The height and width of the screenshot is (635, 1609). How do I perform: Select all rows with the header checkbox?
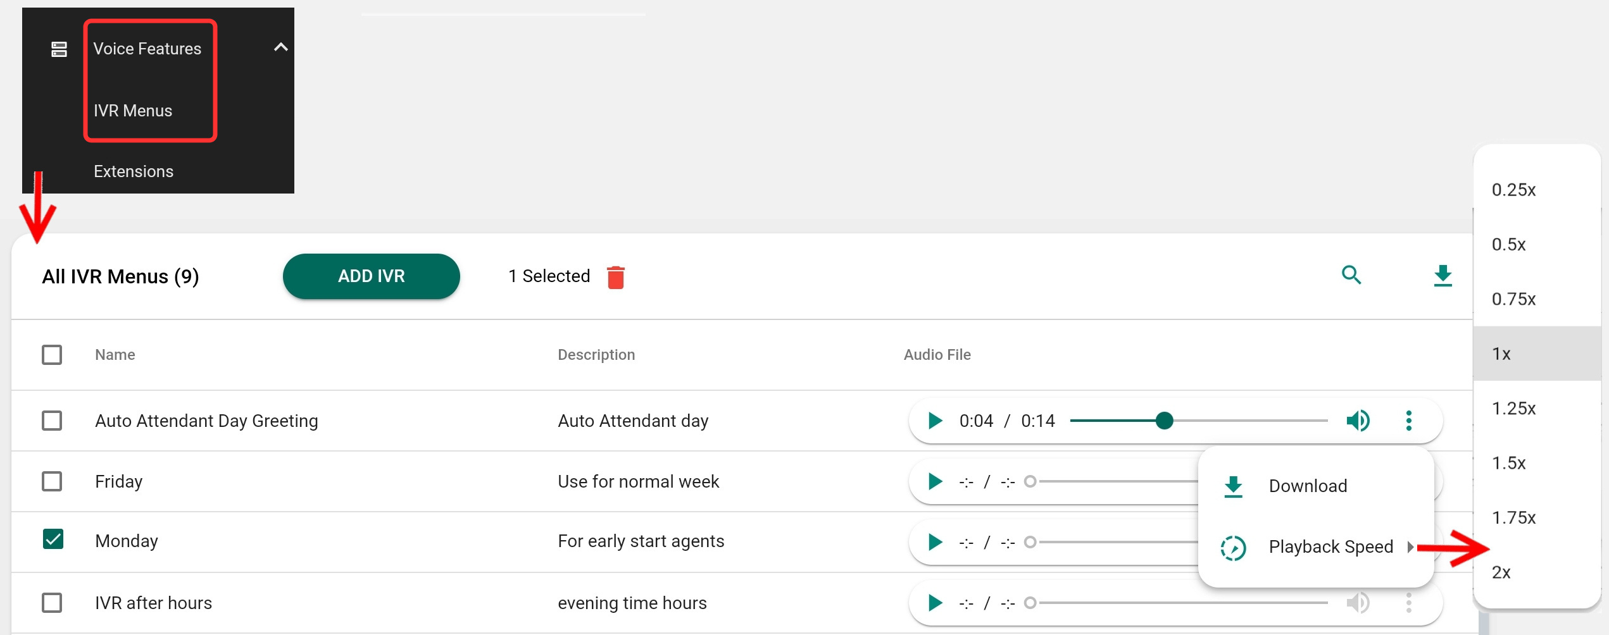pyautogui.click(x=52, y=355)
